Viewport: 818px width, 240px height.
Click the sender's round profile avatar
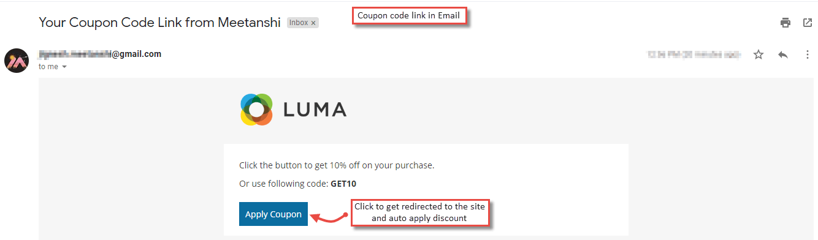click(x=17, y=60)
